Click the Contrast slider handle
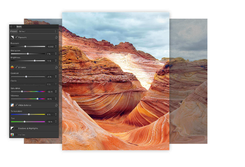245x167 pixels. pos(26,77)
